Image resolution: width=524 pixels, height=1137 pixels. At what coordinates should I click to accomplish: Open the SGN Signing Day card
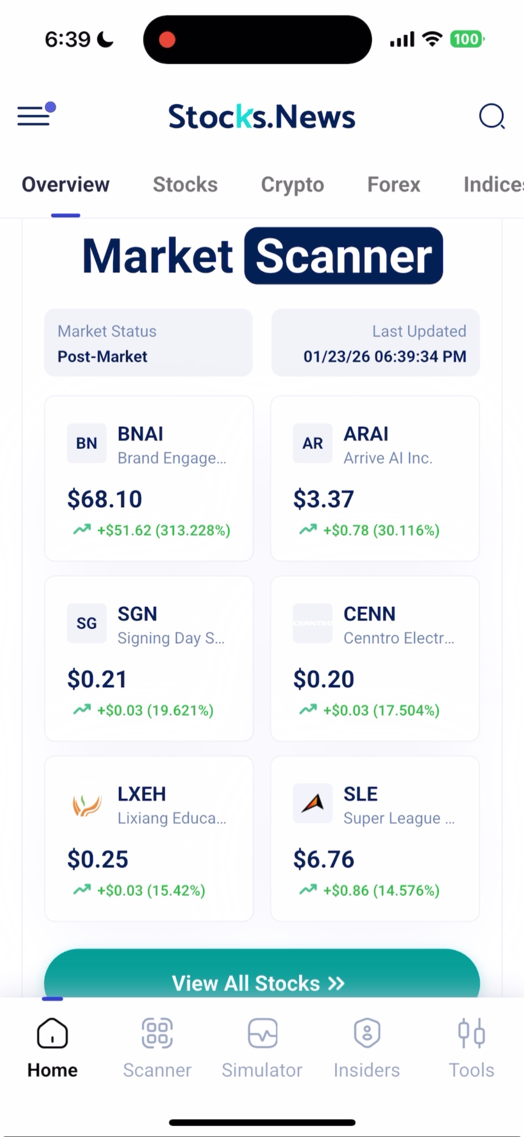149,658
